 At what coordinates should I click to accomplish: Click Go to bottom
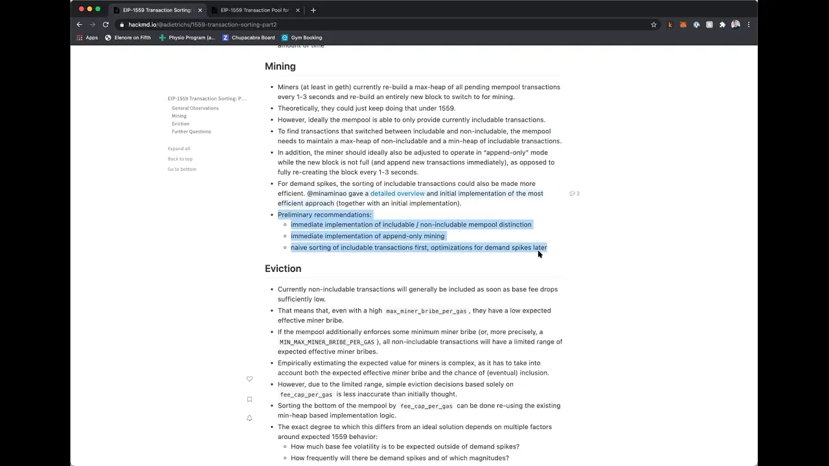coord(182,169)
